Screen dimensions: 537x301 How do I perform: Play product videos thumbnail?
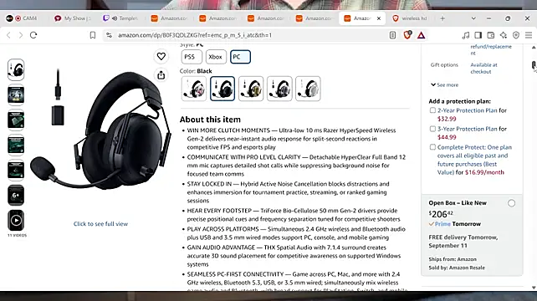pos(16,220)
